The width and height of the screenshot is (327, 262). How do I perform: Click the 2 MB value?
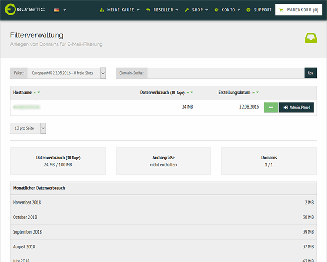pyautogui.click(x=310, y=203)
